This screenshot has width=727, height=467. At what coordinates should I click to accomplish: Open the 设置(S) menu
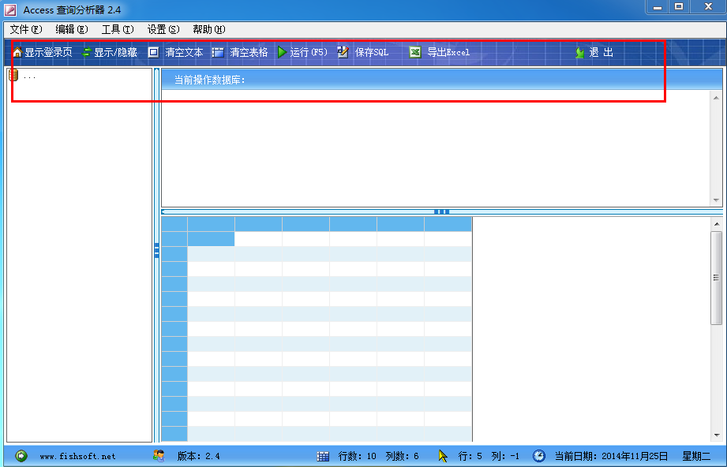click(163, 30)
